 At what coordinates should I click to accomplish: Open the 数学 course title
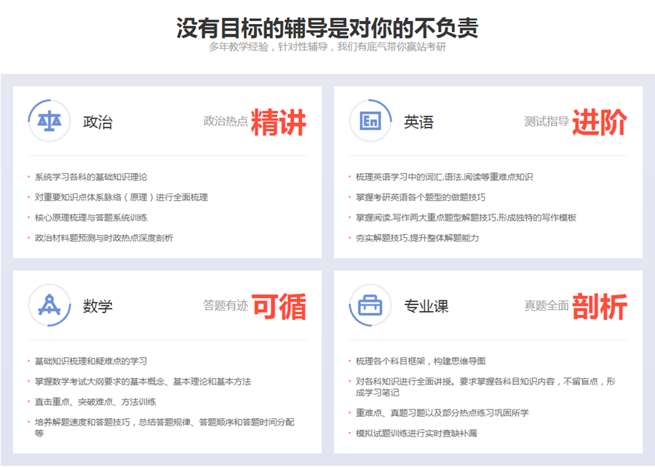point(98,306)
